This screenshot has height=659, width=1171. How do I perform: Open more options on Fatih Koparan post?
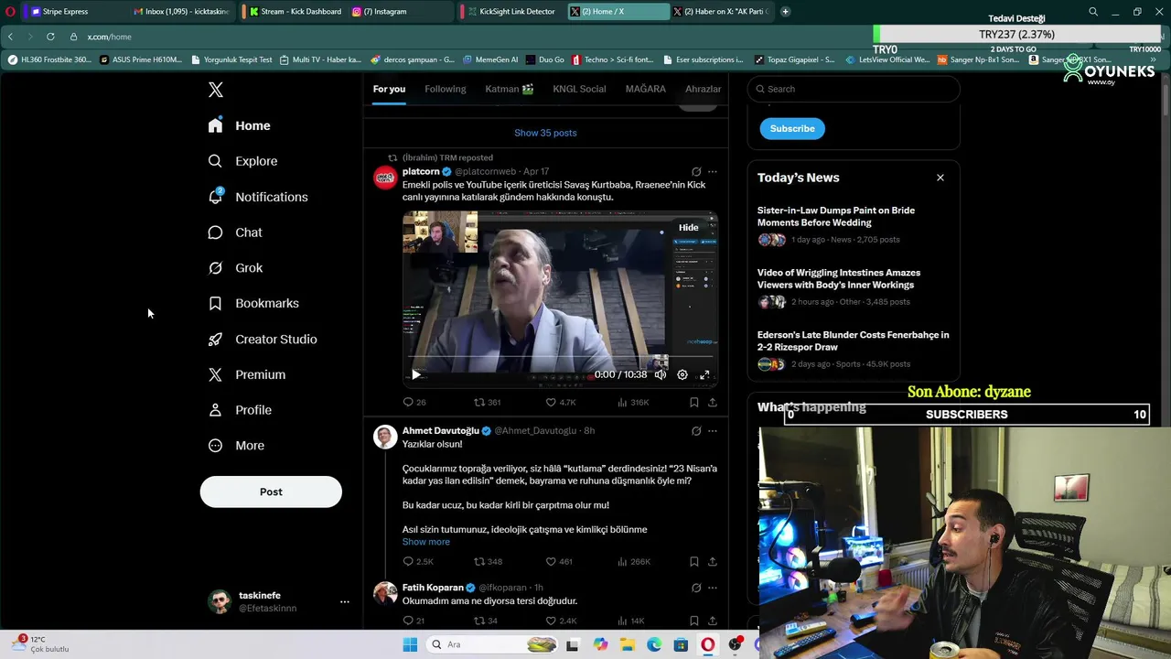pyautogui.click(x=713, y=588)
